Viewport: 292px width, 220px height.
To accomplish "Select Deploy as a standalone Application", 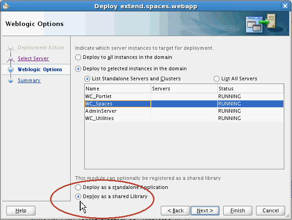I will pos(78,187).
